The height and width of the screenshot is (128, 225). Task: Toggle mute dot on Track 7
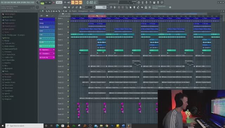point(68,54)
